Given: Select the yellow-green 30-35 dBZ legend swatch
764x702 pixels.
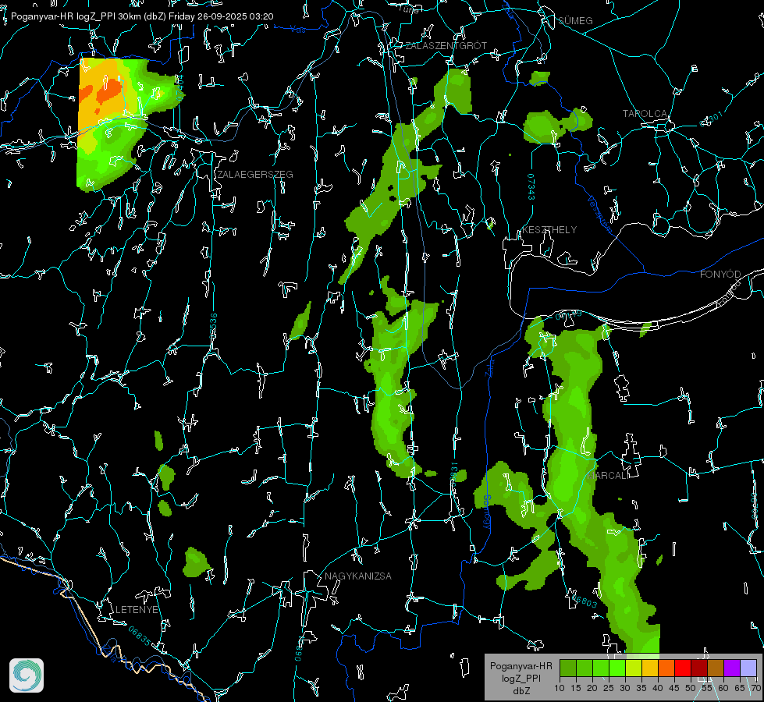Looking at the screenshot, I should pos(634,668).
